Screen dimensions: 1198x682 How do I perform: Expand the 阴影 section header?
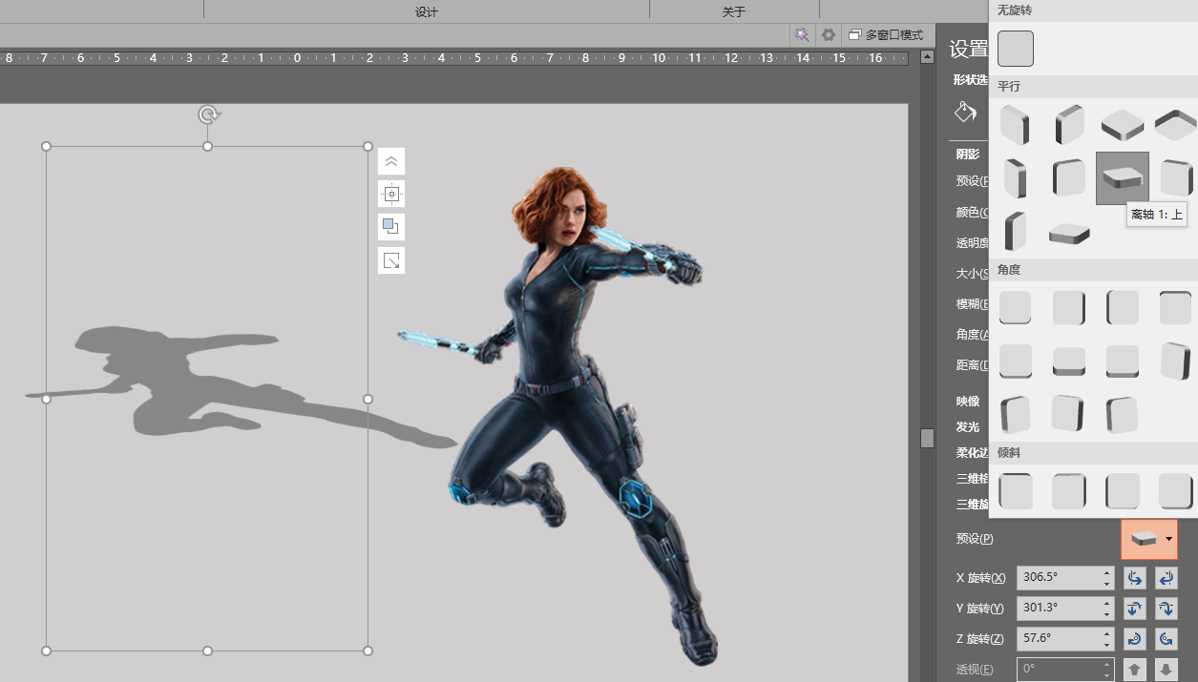coord(968,154)
